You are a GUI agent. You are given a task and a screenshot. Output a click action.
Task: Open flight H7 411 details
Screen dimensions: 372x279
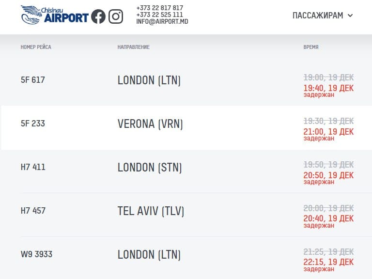[x=33, y=167]
